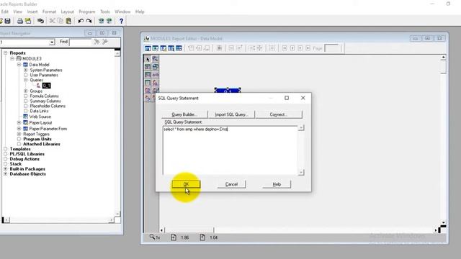Click the Run Paper Layout icon
461x259 pixels.
click(101, 21)
